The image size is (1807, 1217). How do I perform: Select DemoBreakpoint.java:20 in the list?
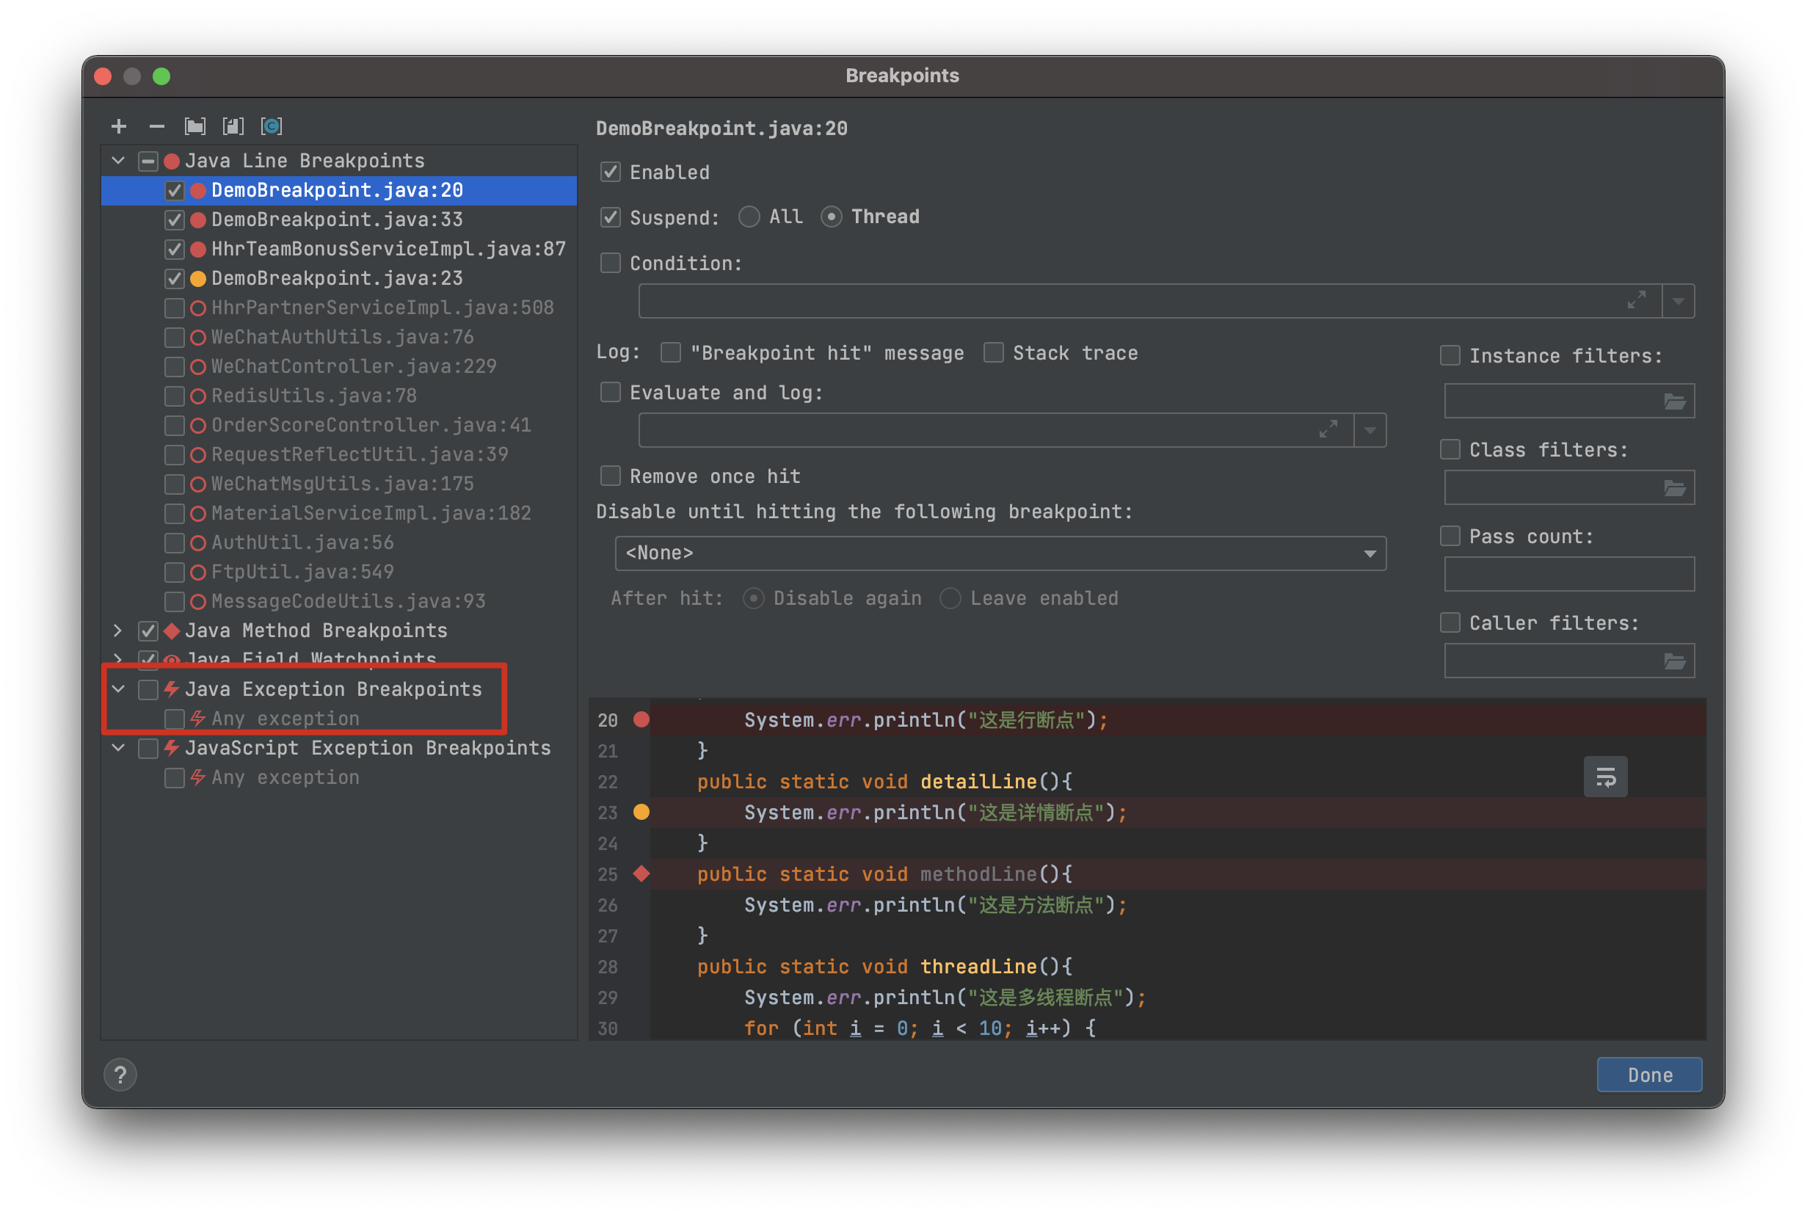338,190
